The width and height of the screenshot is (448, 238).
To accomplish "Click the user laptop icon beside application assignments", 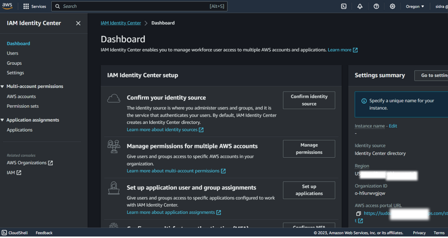I will [x=113, y=188].
